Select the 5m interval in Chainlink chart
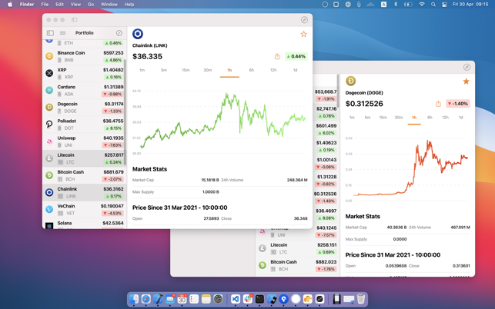 (x=164, y=70)
